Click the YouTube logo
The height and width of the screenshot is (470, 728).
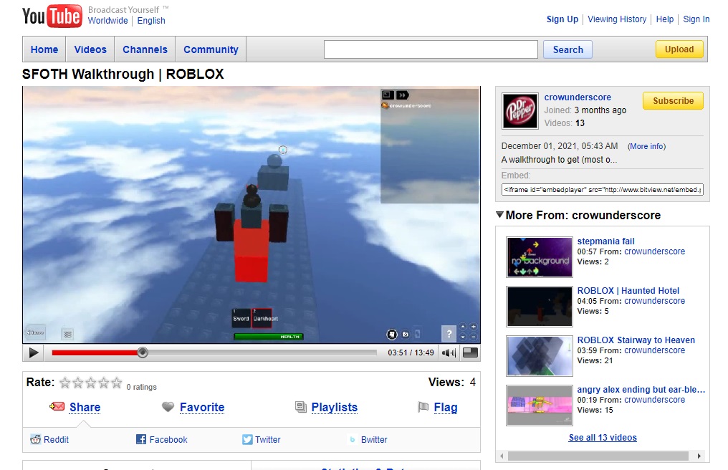point(50,16)
